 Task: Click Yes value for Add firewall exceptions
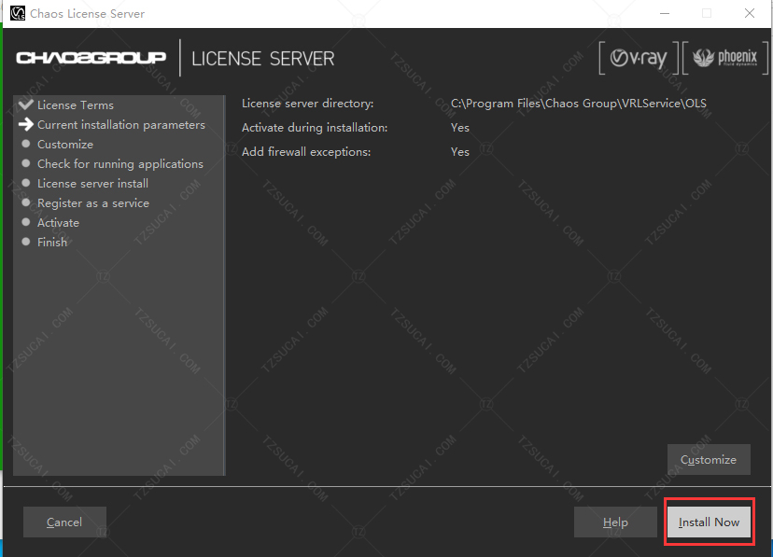click(460, 152)
